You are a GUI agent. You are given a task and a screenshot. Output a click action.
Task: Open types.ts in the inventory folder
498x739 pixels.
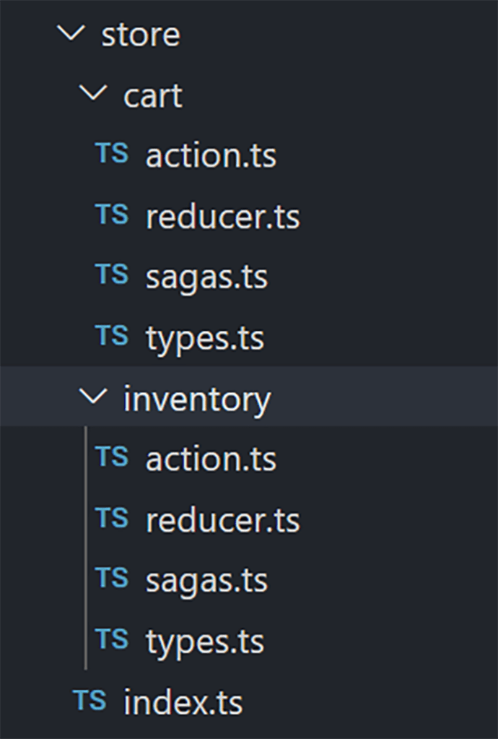pos(205,642)
